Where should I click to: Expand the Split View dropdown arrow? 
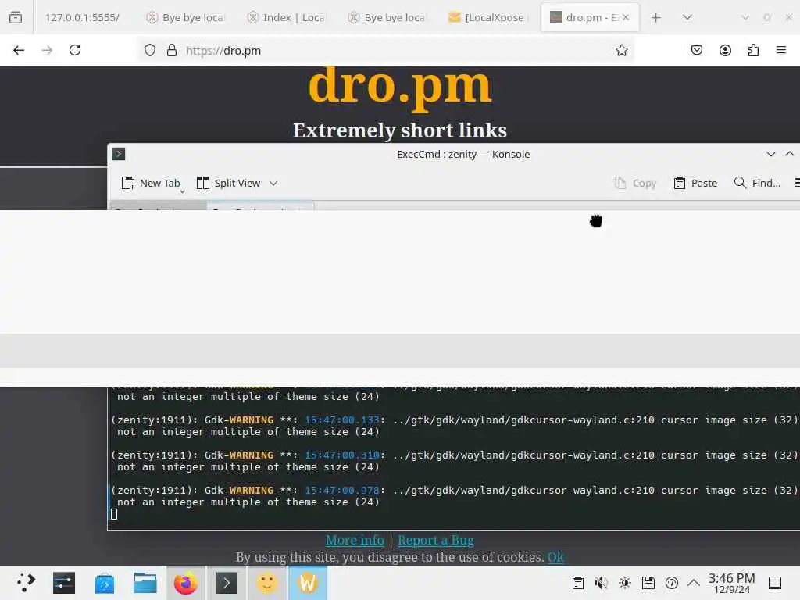coord(273,183)
